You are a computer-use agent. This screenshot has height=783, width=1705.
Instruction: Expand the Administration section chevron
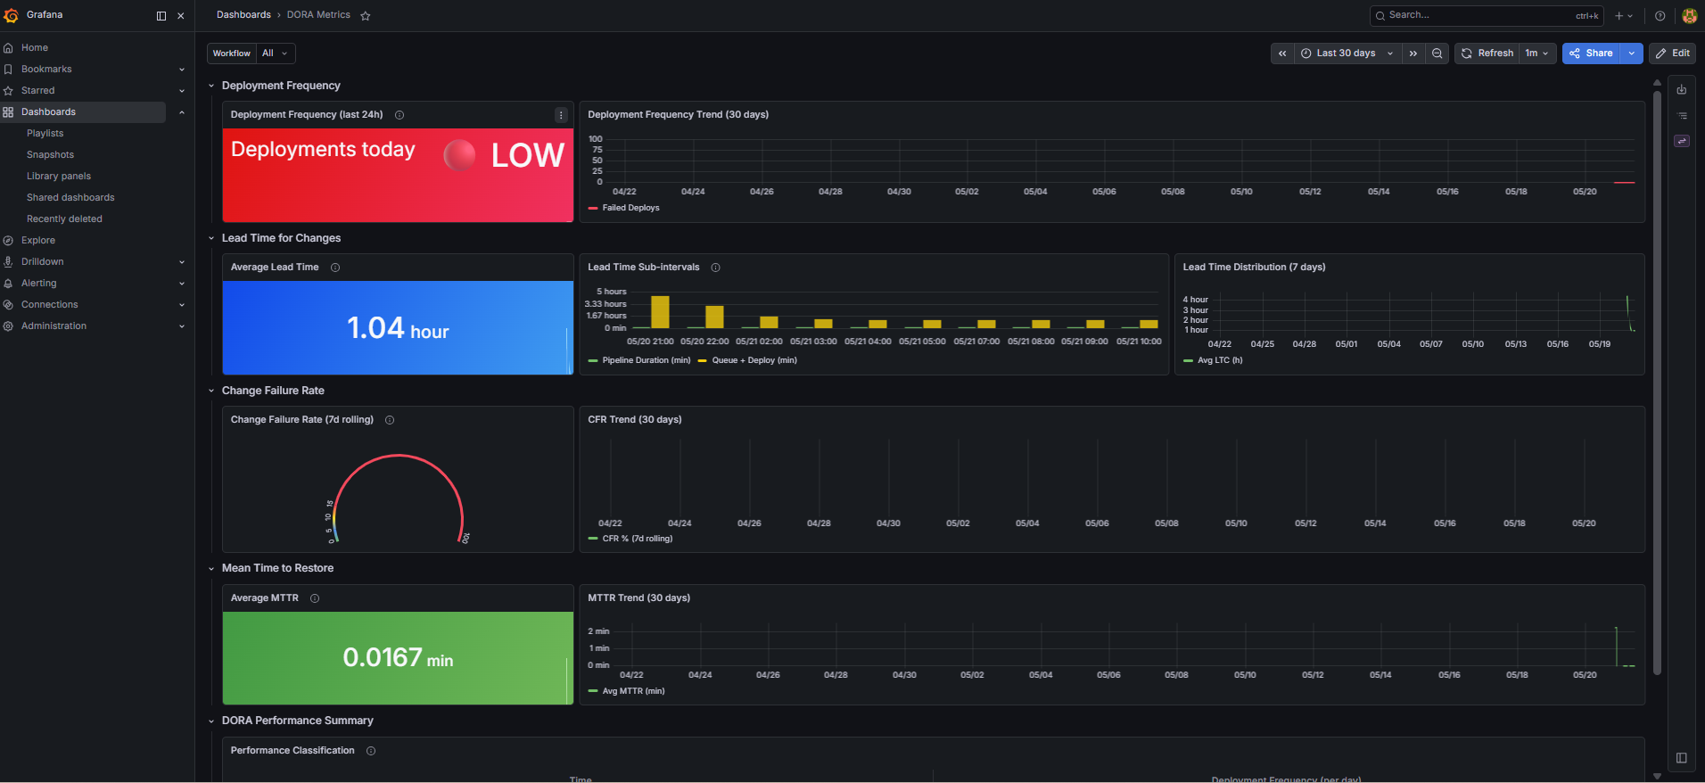182,326
